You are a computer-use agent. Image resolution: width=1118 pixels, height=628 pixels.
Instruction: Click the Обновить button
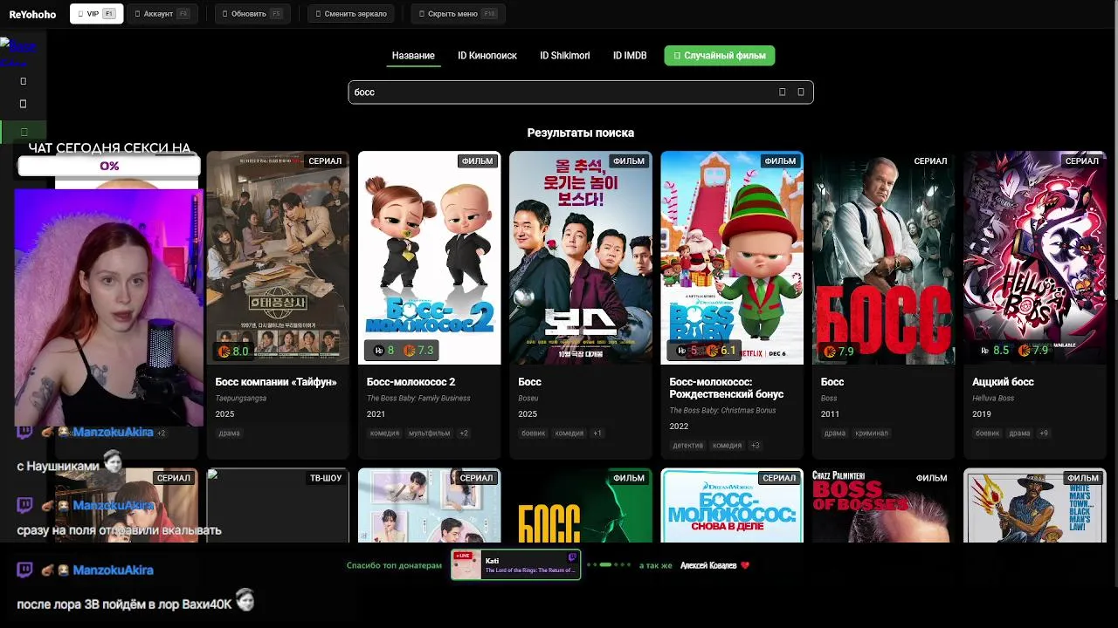click(251, 14)
